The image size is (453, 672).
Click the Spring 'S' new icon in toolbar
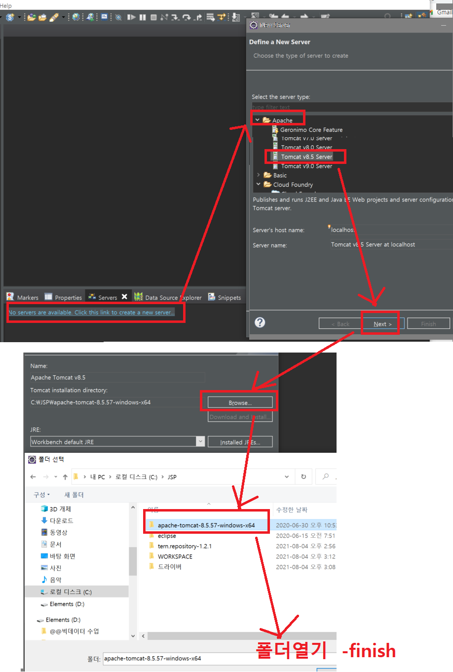click(10, 17)
